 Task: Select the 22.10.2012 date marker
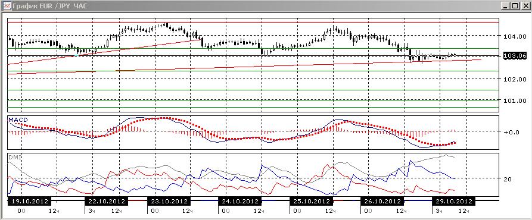(x=106, y=201)
